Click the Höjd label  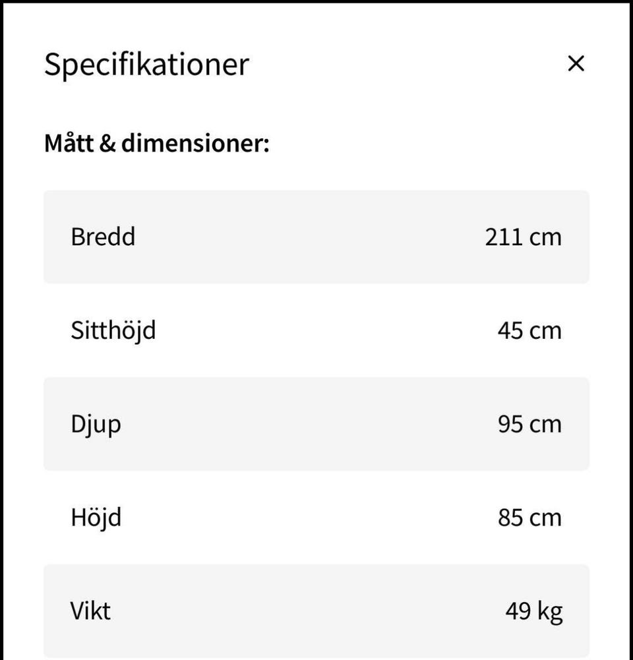(x=96, y=518)
